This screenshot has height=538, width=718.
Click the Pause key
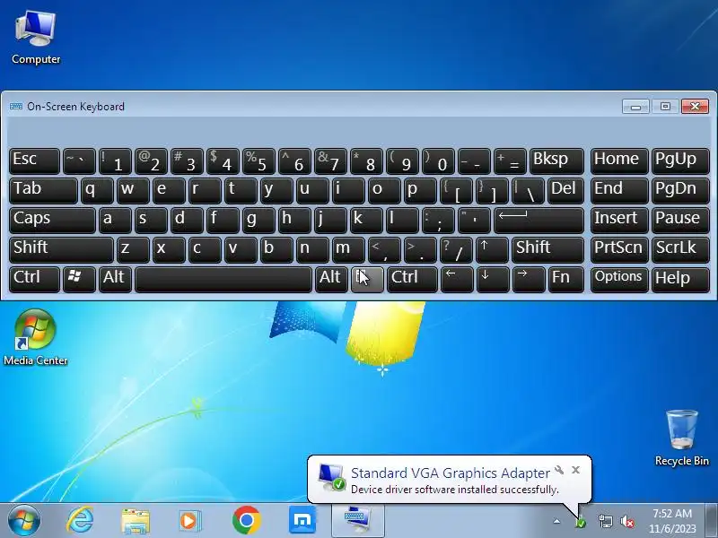click(x=680, y=220)
